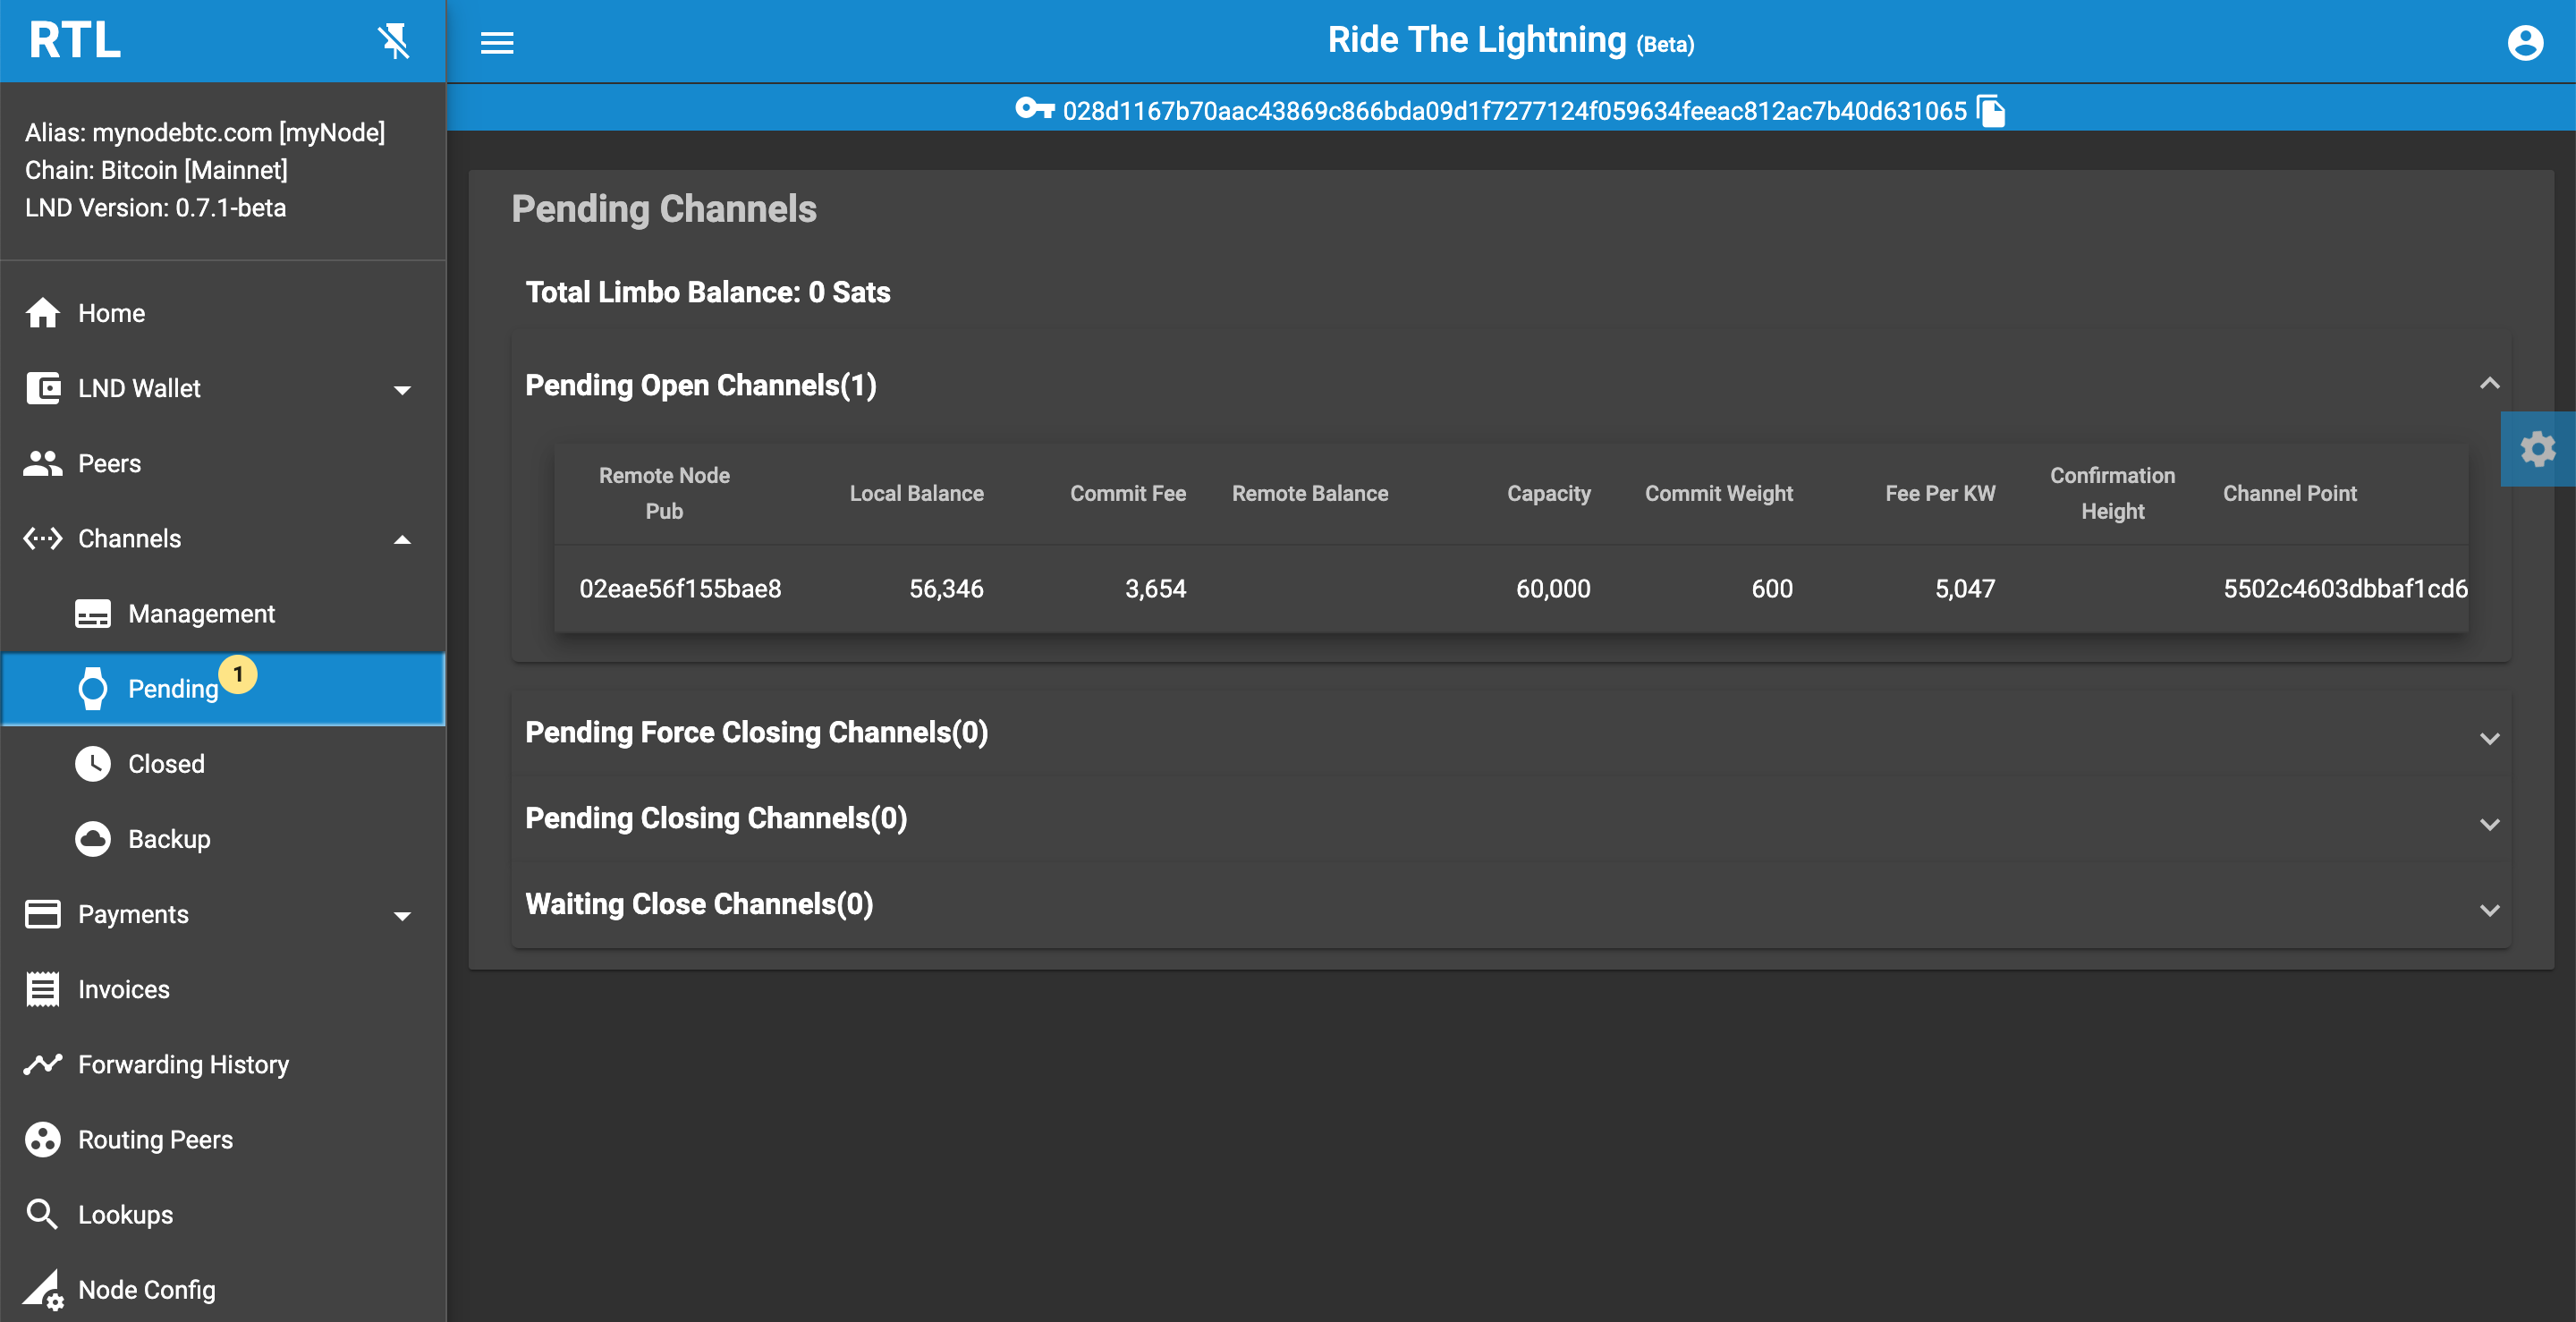Toggle the sidebar pin icon
This screenshot has height=1322, width=2576.
pos(394,41)
